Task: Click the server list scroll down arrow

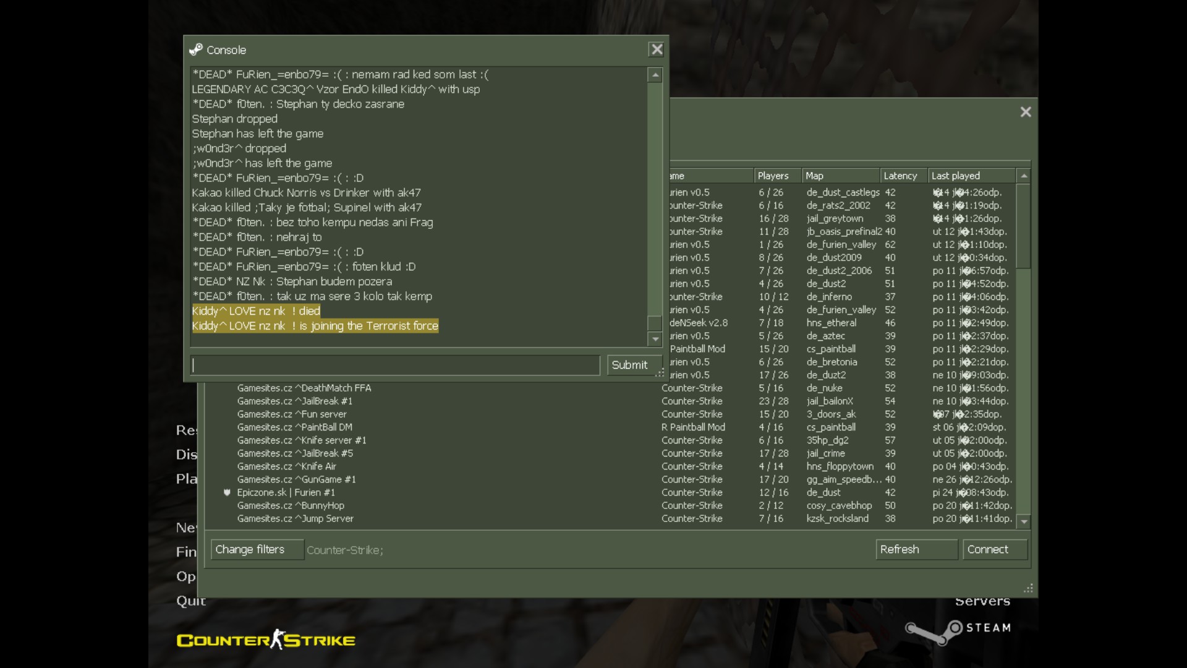Action: [x=1024, y=521]
